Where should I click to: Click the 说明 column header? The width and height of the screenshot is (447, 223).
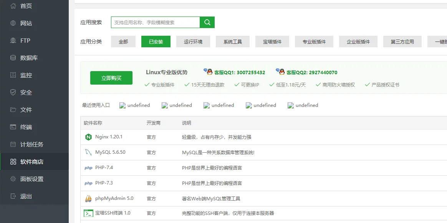click(187, 123)
